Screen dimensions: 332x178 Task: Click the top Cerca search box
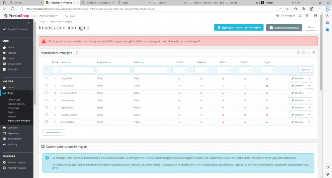click(85, 16)
